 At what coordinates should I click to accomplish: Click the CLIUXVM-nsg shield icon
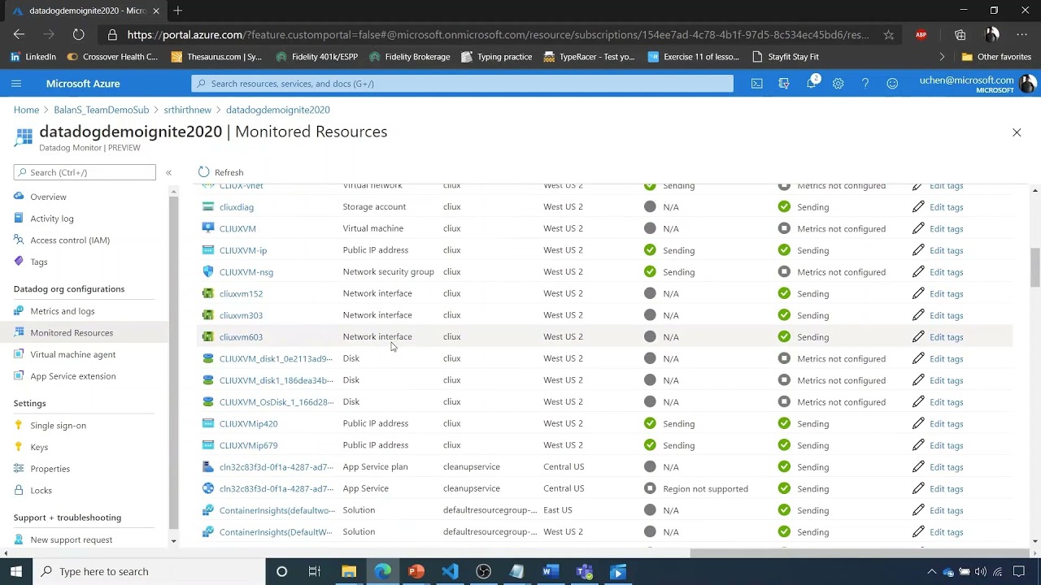[208, 271]
